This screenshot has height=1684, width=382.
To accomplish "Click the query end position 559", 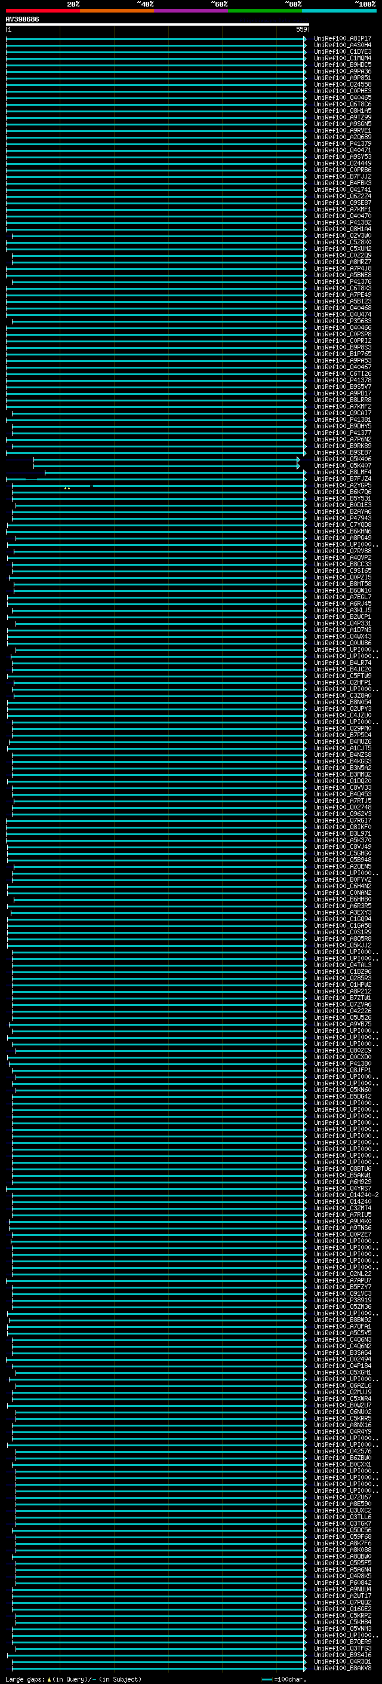I will pyautogui.click(x=301, y=29).
